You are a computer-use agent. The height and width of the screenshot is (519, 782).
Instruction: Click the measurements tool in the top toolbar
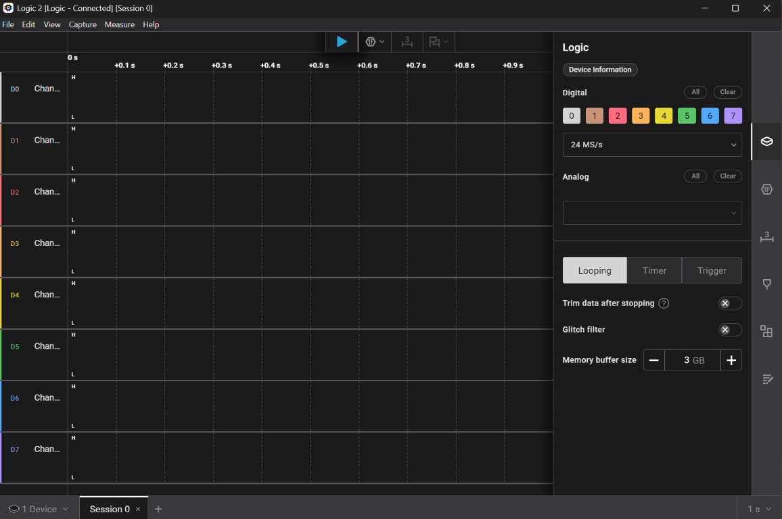click(407, 41)
